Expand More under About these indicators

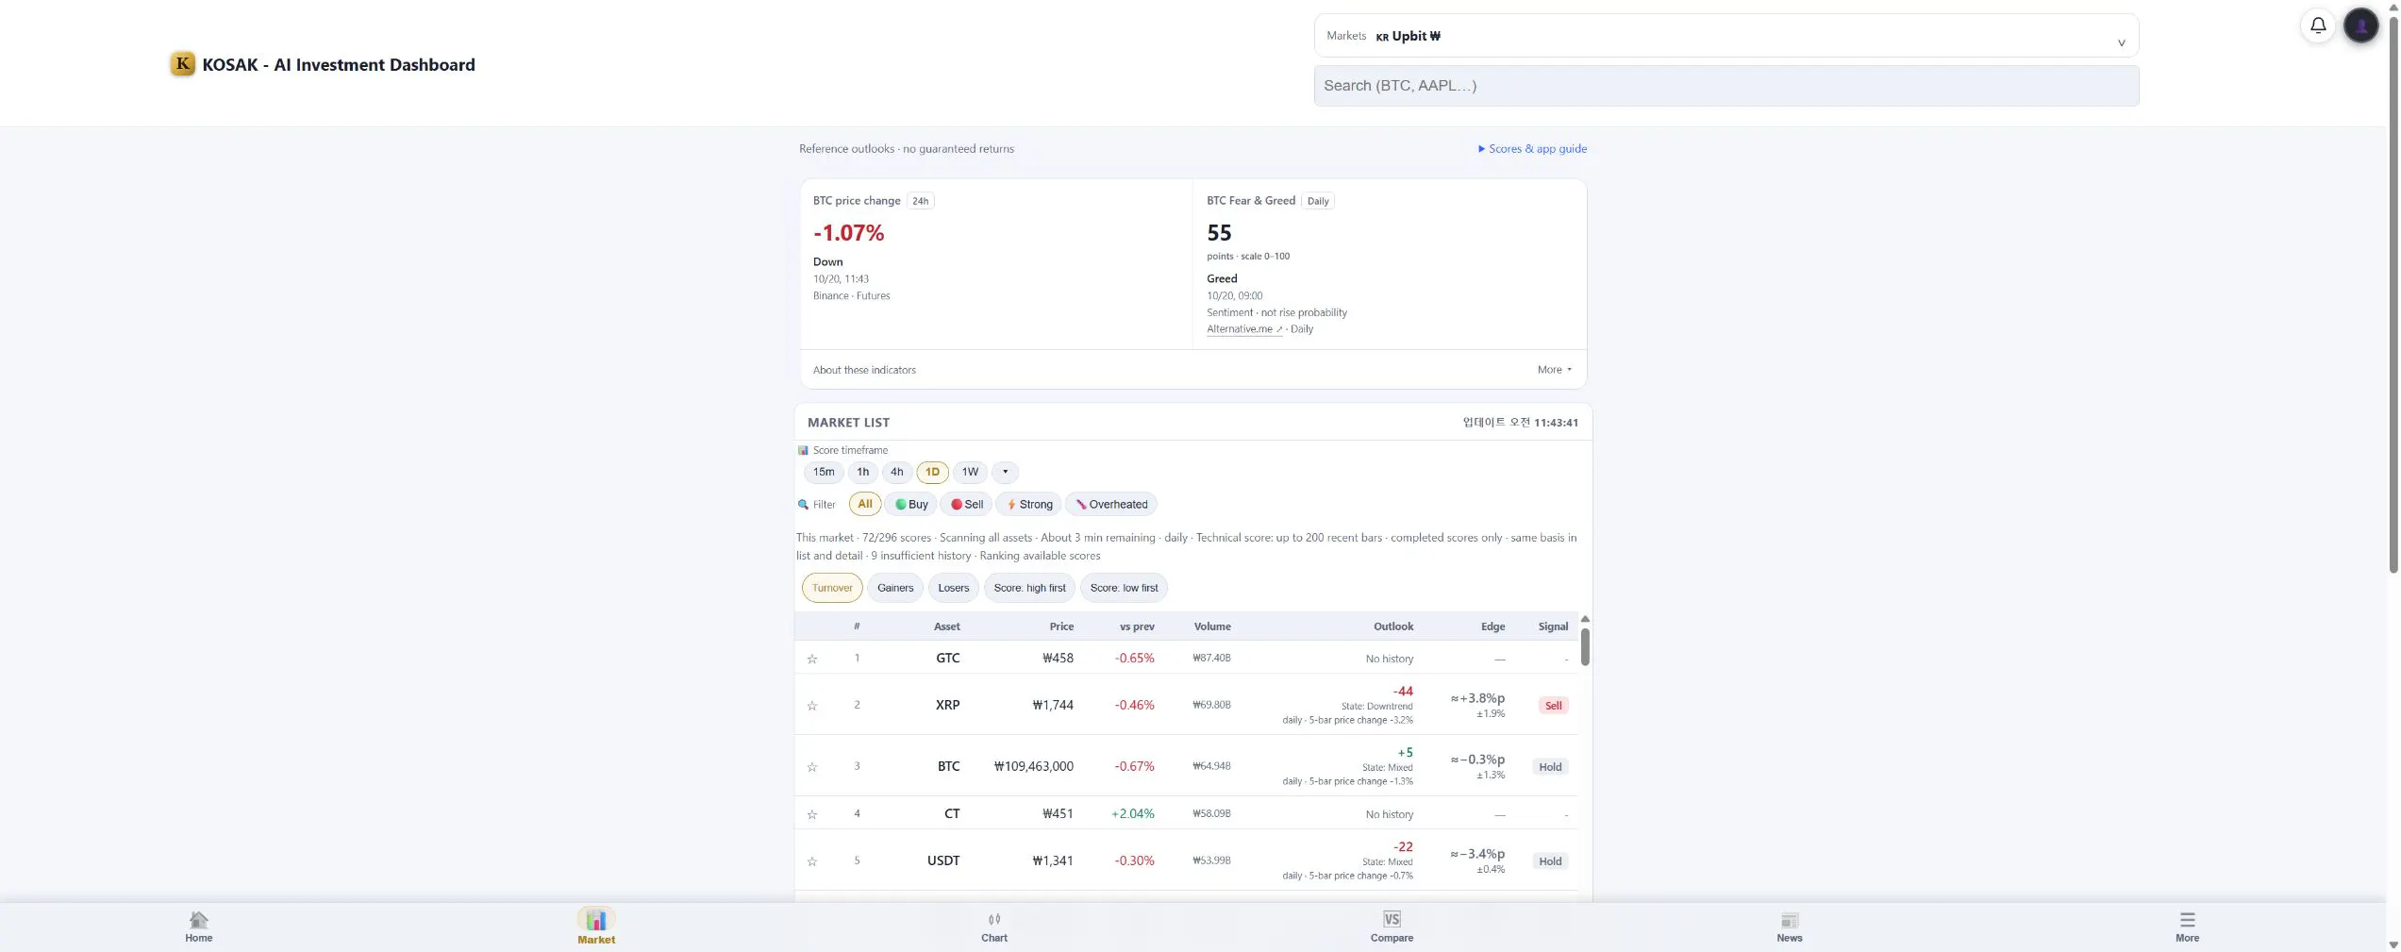(1555, 370)
